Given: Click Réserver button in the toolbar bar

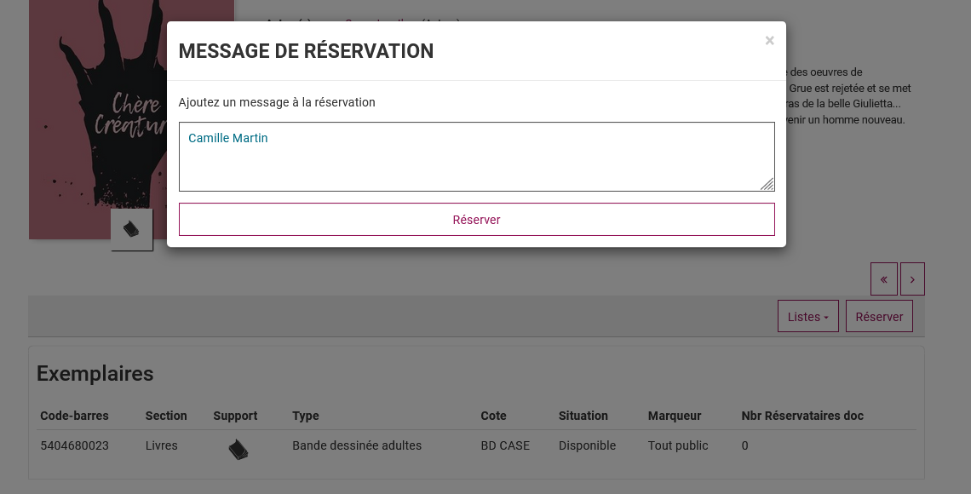Looking at the screenshot, I should pos(879,317).
